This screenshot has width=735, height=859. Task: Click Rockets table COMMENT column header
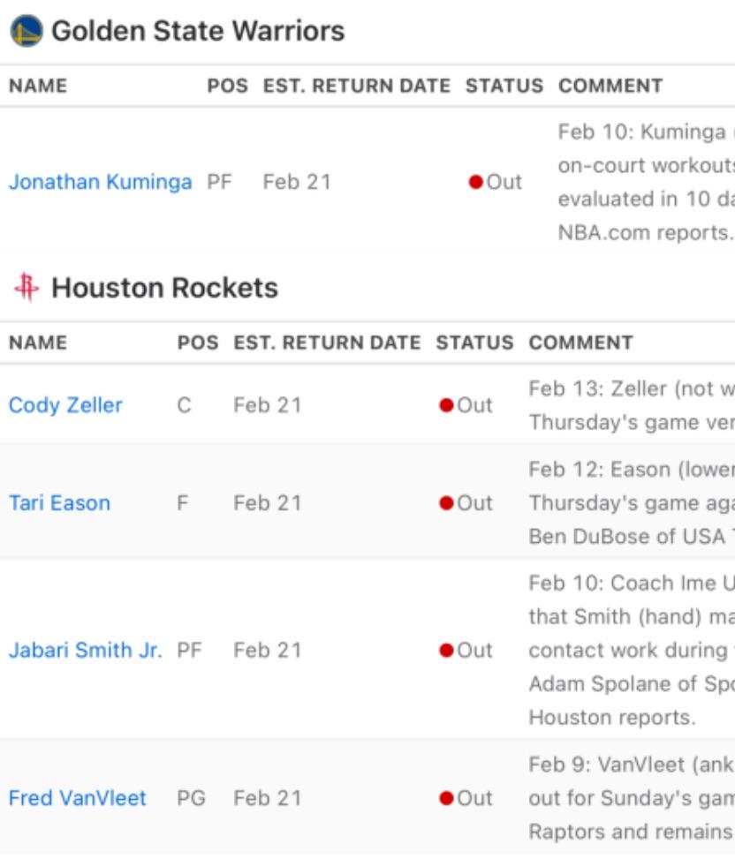pyautogui.click(x=581, y=343)
